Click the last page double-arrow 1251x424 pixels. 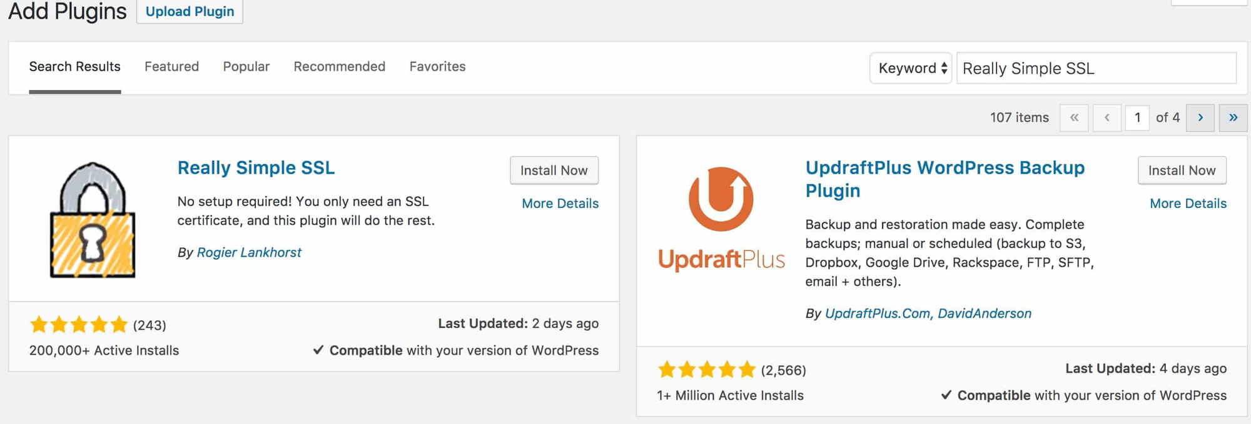(1233, 117)
